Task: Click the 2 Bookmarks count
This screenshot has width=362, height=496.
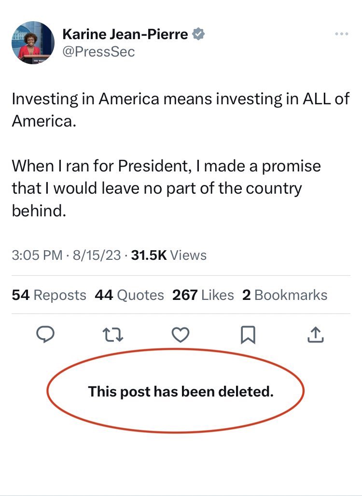Action: (x=285, y=295)
